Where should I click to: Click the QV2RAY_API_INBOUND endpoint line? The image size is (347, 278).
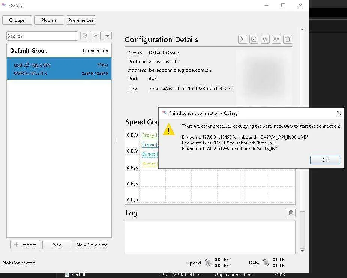(x=245, y=137)
